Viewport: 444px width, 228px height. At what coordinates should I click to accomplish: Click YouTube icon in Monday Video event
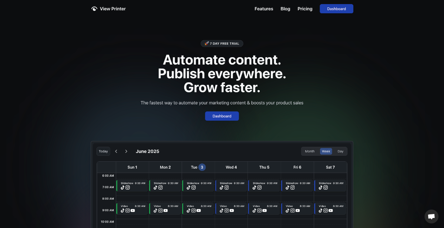165,211
